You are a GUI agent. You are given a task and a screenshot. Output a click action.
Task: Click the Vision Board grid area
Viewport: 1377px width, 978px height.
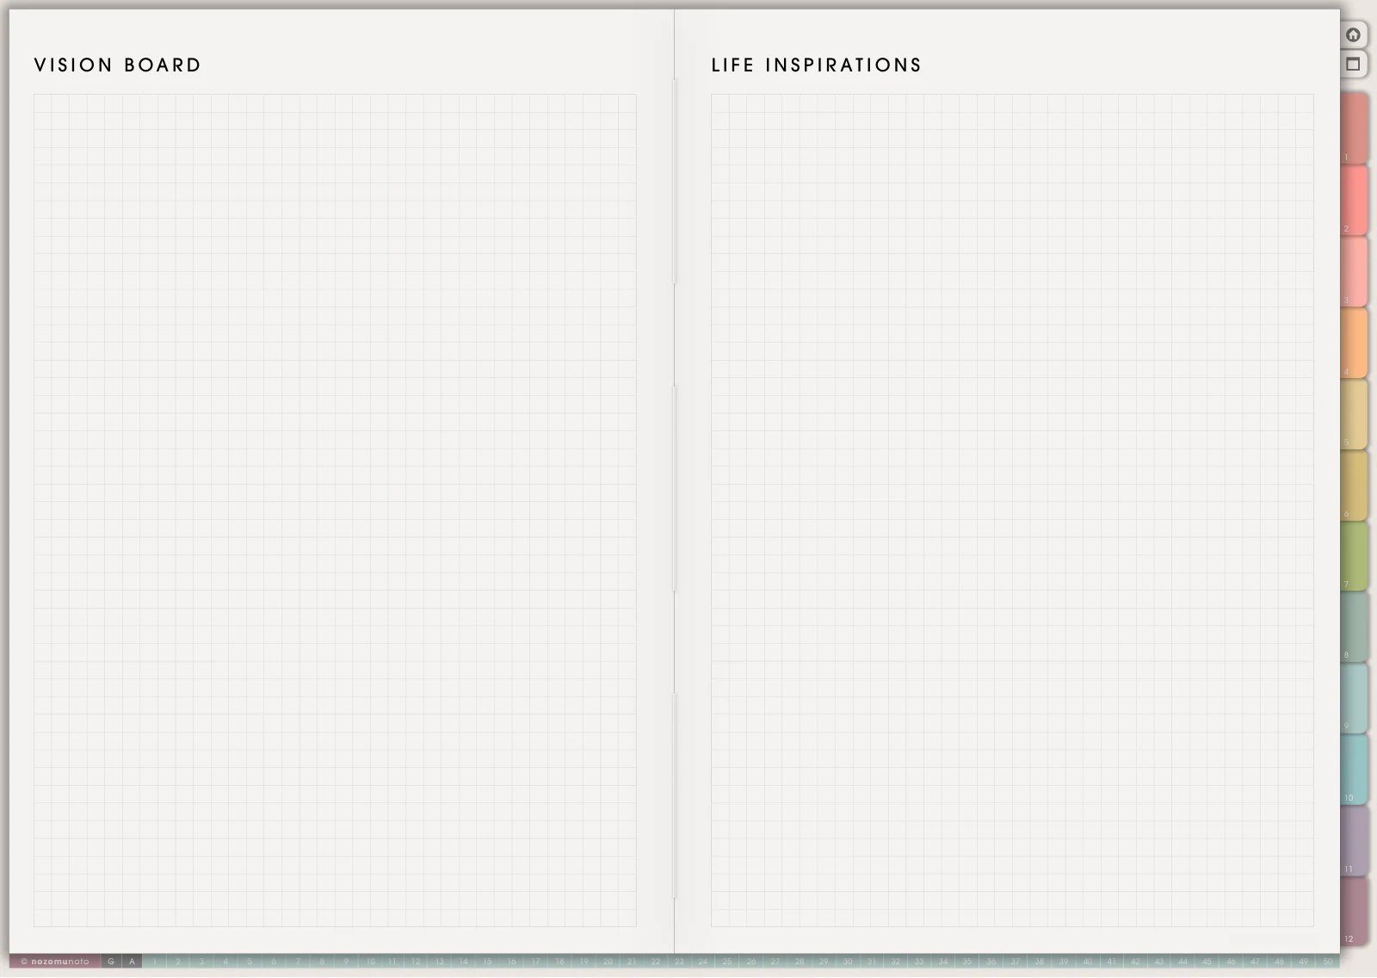(x=335, y=511)
